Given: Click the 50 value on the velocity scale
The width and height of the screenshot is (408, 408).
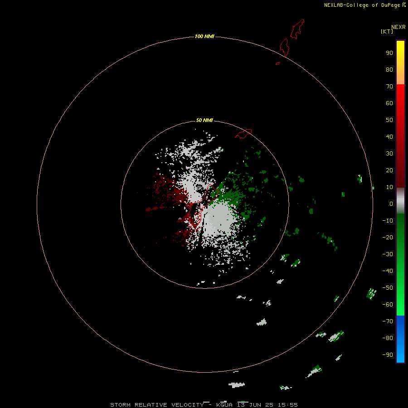Looking at the screenshot, I should click(389, 120).
